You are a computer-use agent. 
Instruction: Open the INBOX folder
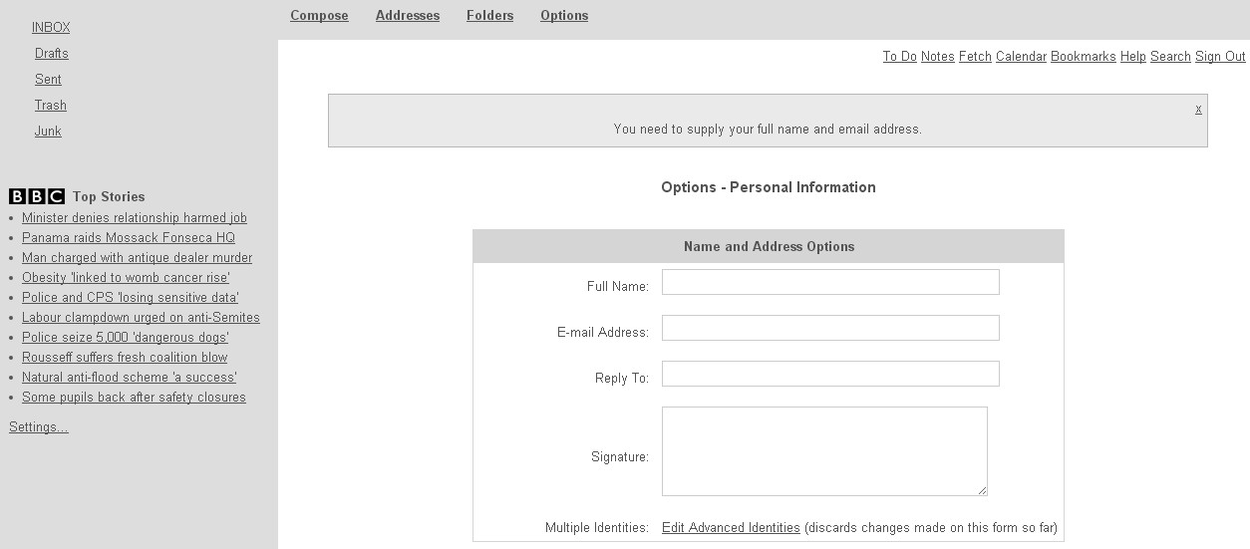point(51,28)
